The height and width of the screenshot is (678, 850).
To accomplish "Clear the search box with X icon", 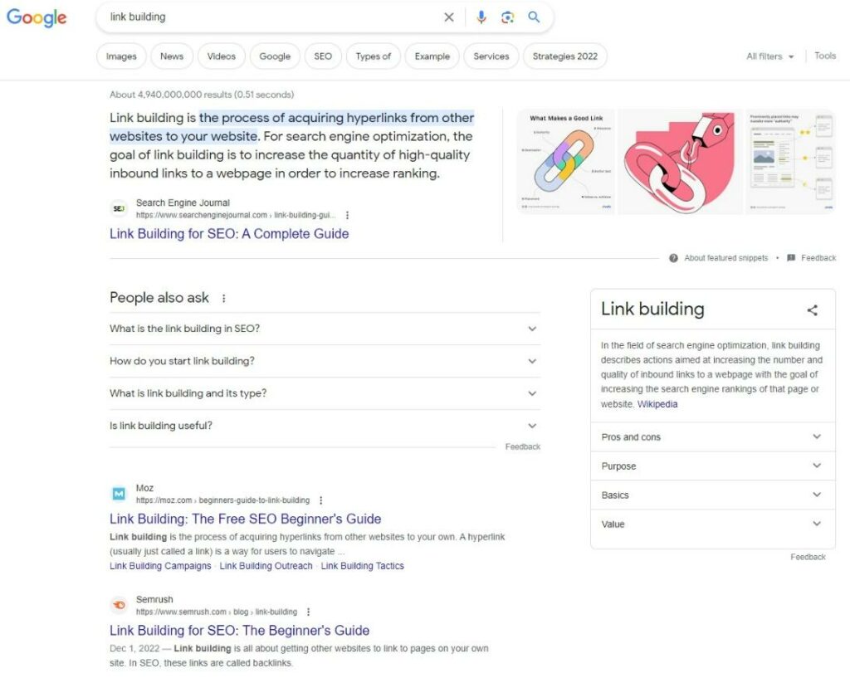I will click(x=449, y=17).
